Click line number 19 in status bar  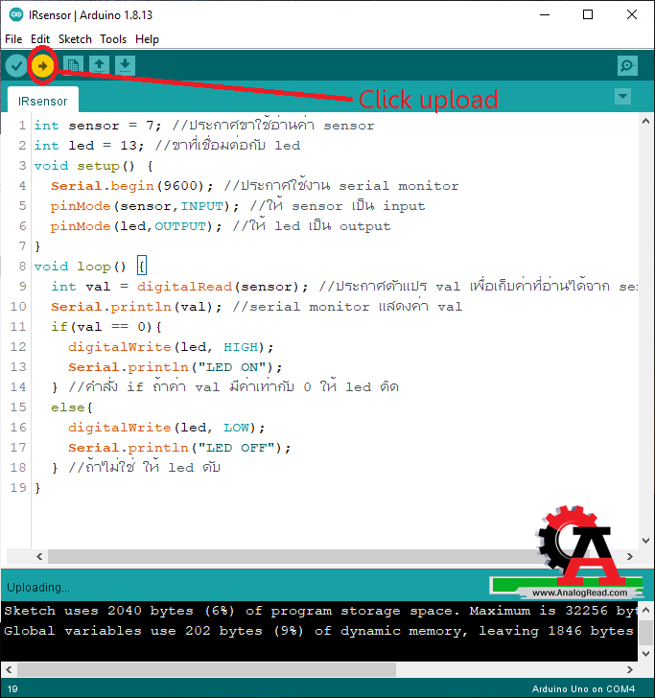click(12, 688)
